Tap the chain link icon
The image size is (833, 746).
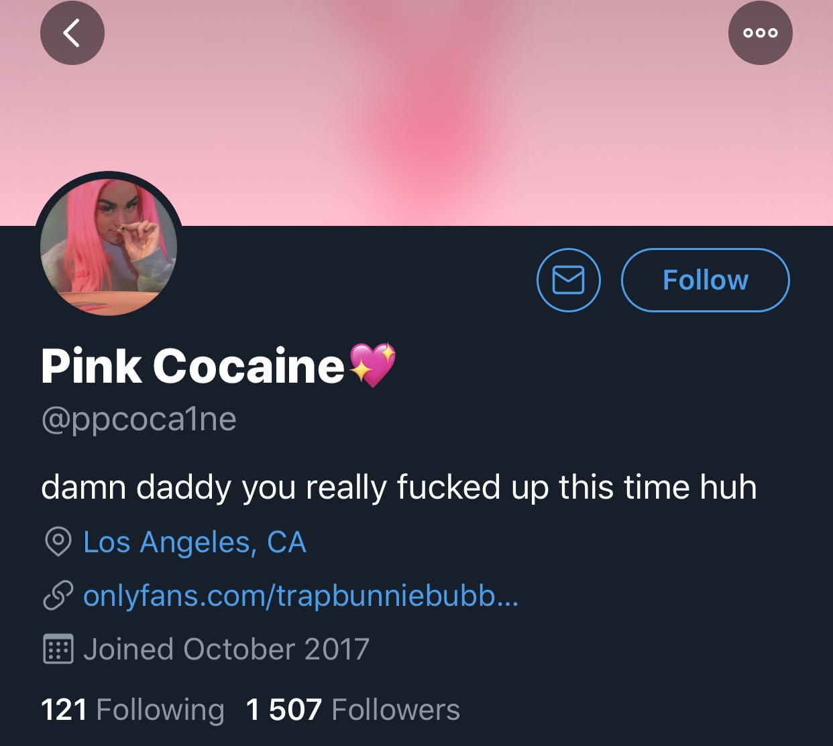58,595
